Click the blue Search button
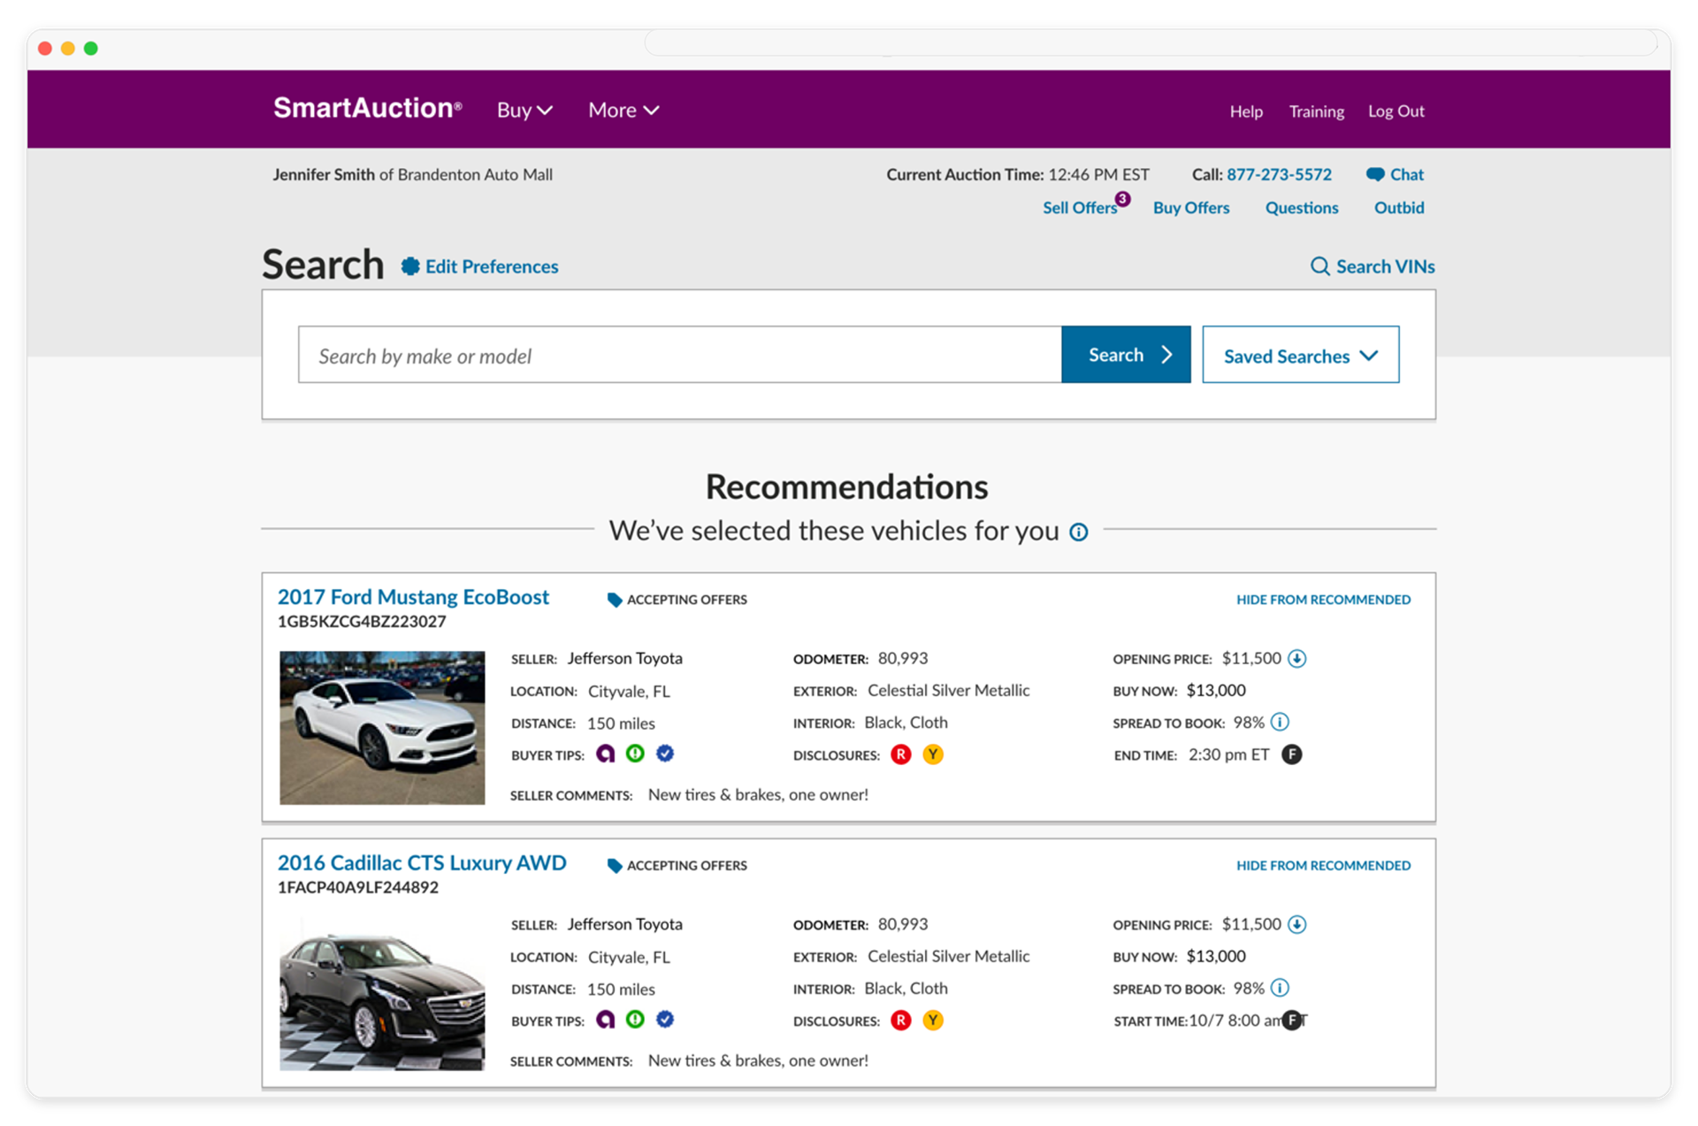 click(x=1125, y=355)
